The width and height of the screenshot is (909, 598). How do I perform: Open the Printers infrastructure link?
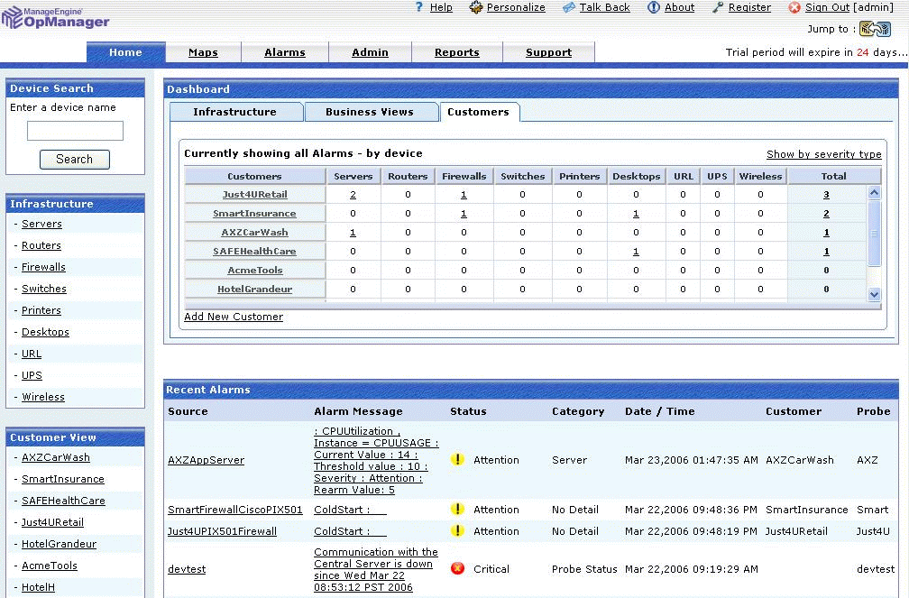pos(41,310)
